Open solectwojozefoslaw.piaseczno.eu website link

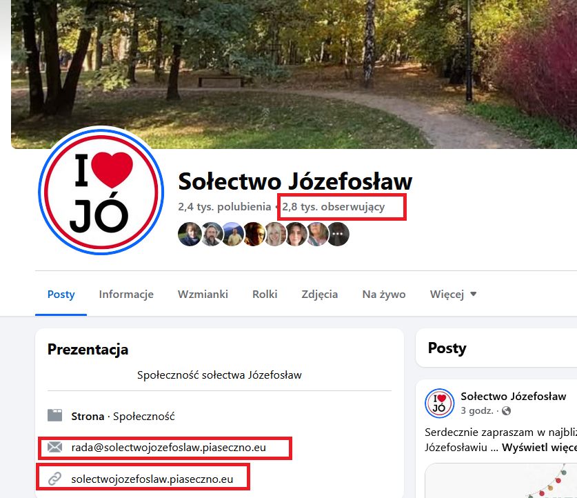point(152,479)
